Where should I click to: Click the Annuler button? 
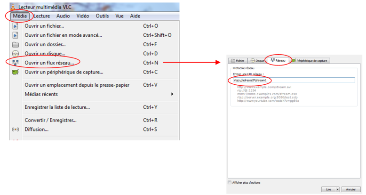click(x=350, y=189)
